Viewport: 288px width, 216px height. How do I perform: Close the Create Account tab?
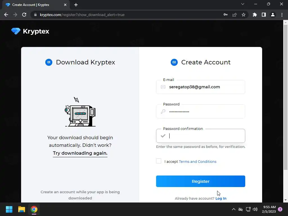(65, 5)
